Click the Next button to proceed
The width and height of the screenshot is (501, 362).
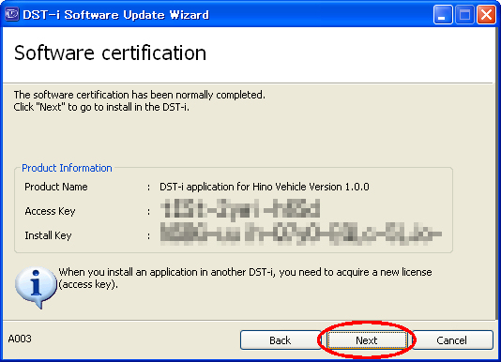[x=367, y=340]
